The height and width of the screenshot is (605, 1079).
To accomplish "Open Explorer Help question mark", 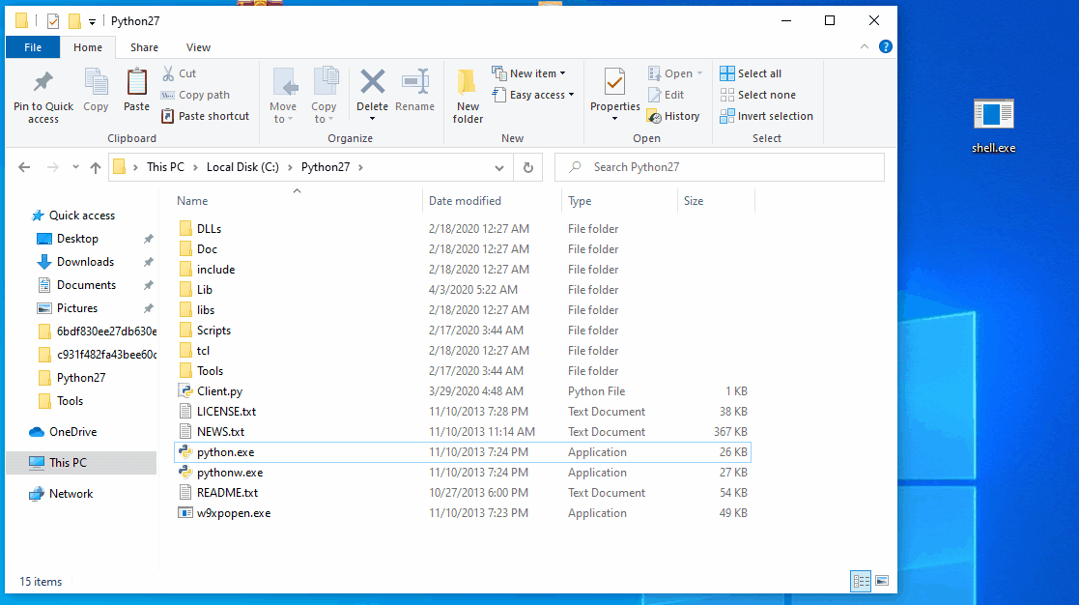I will pos(886,46).
